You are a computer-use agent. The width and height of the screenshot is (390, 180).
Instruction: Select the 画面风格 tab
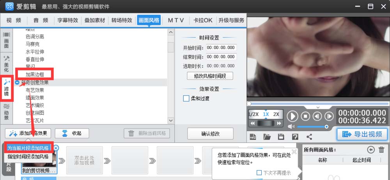[x=149, y=20]
